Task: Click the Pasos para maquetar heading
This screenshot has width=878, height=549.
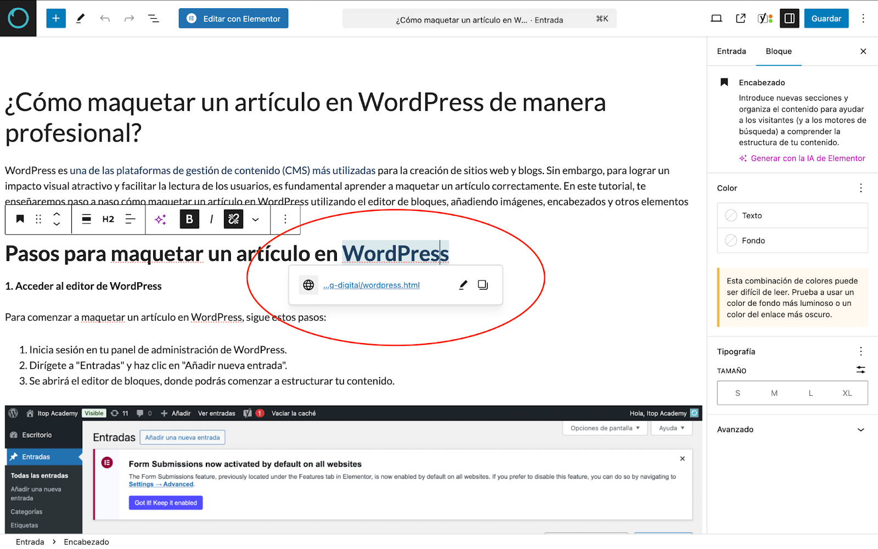Action: [227, 254]
